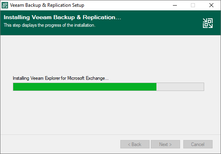Click the Veeam icon in the title bar
Viewport: 221px width, 154px height.
coord(5,5)
